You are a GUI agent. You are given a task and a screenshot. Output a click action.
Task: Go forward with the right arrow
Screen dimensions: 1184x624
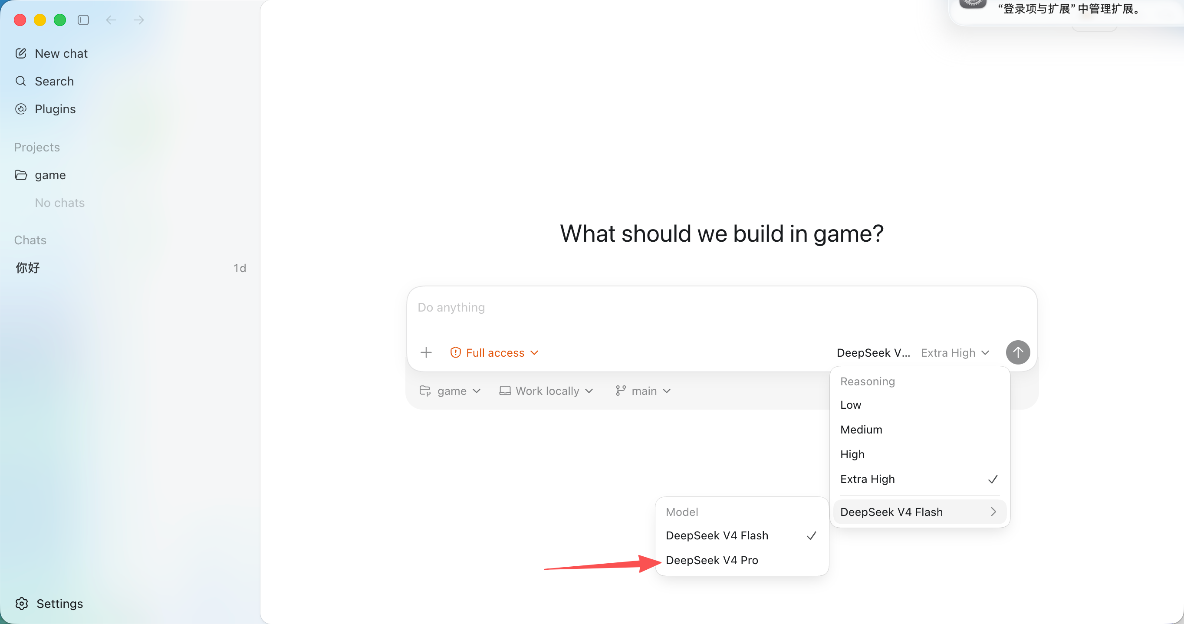pos(139,20)
